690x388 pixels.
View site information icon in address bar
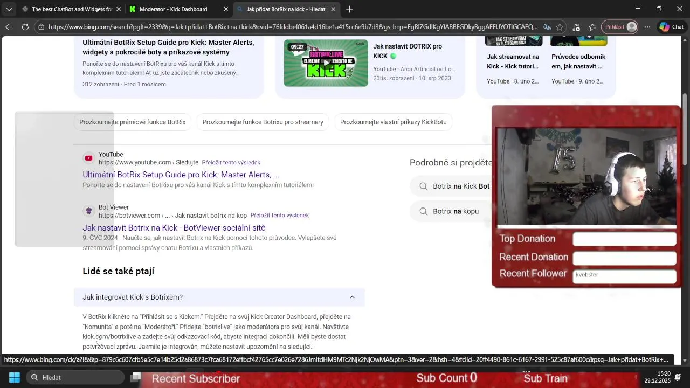42,27
